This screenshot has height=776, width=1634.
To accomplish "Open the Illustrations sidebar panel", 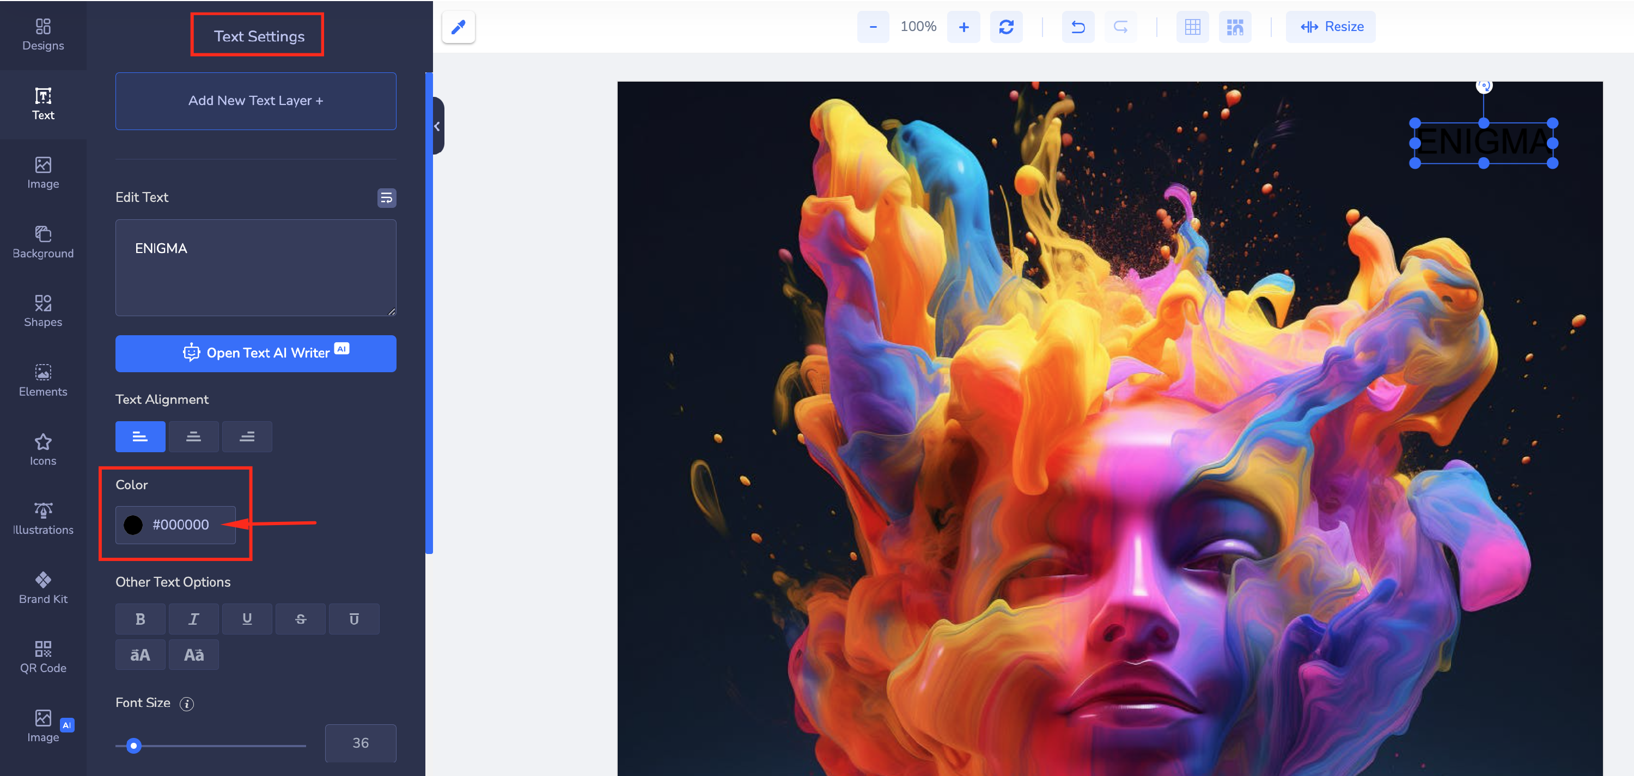I will [x=43, y=519].
